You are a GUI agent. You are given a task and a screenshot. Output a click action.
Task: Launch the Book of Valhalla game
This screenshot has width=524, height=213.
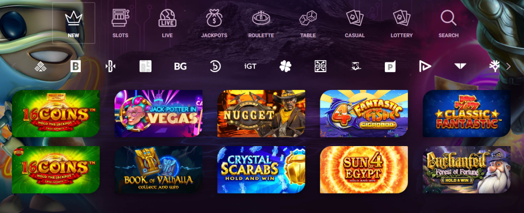159,170
